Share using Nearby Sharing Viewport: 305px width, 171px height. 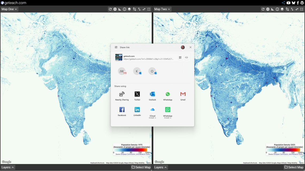pyautogui.click(x=122, y=96)
